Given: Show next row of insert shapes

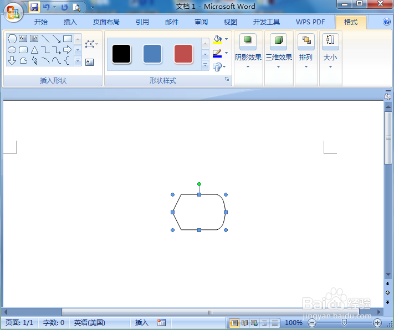Looking at the screenshot, I should click(x=78, y=50).
